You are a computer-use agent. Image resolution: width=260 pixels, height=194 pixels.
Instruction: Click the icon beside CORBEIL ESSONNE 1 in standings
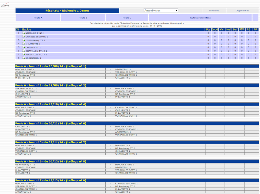23,37
